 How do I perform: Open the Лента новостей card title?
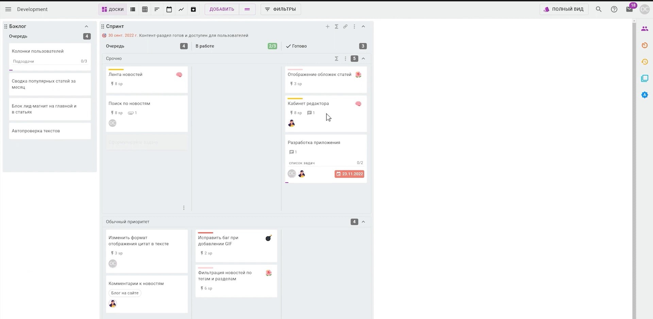tap(125, 74)
